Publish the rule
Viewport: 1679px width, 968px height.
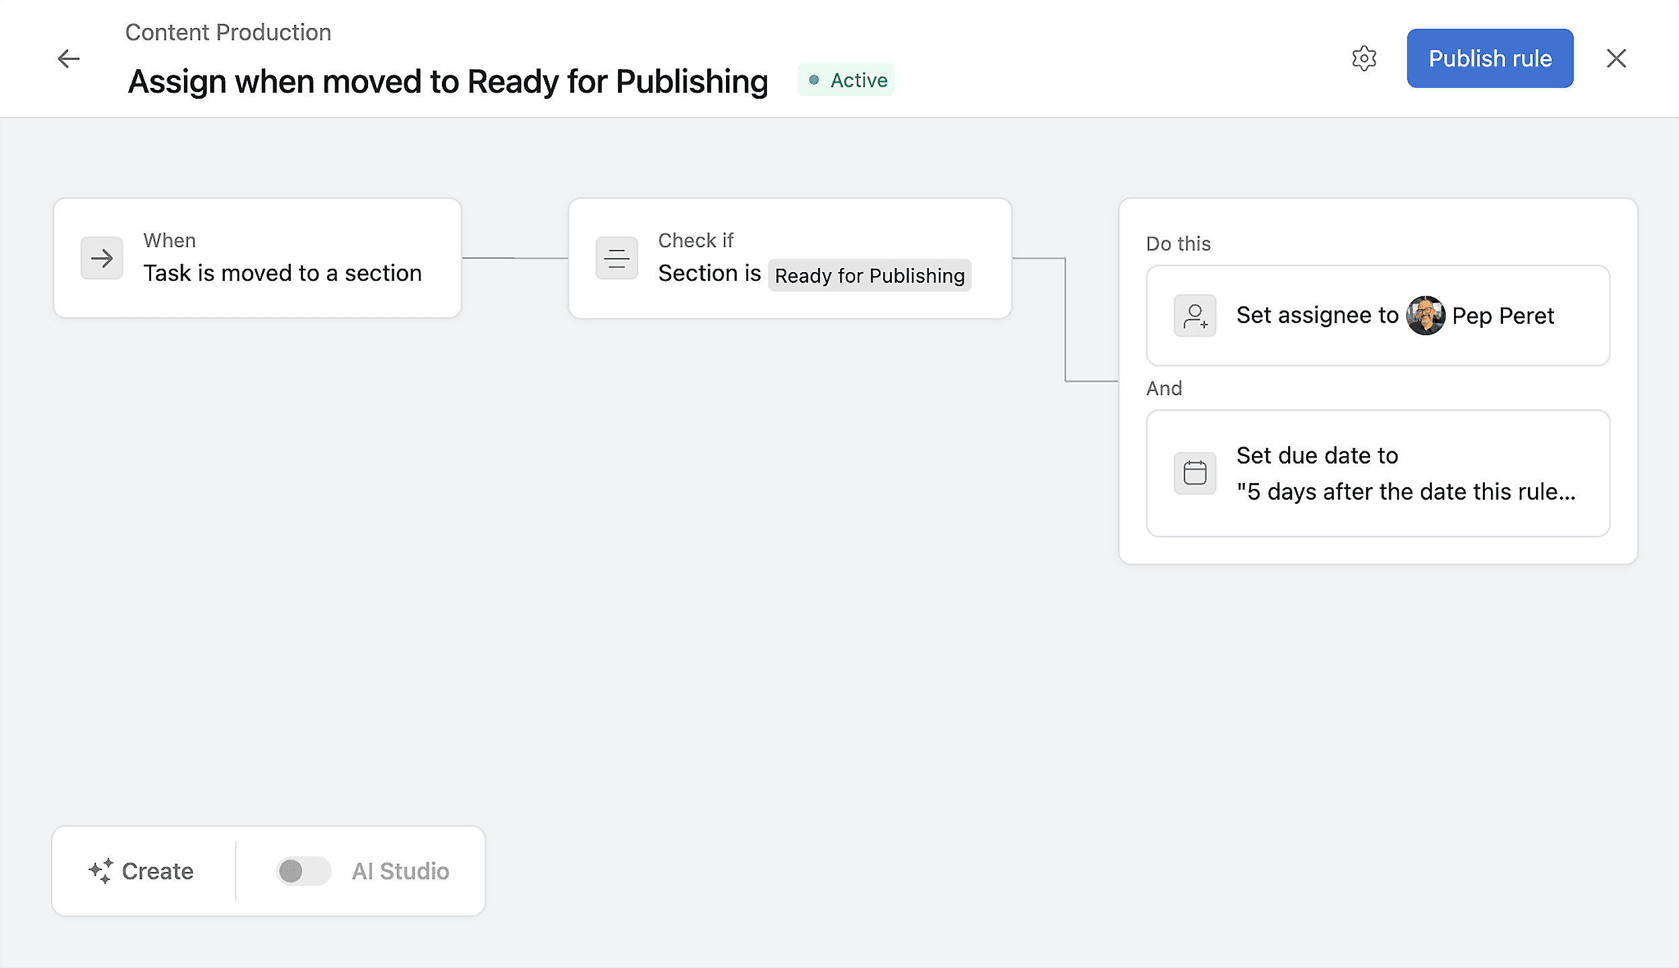[1490, 58]
